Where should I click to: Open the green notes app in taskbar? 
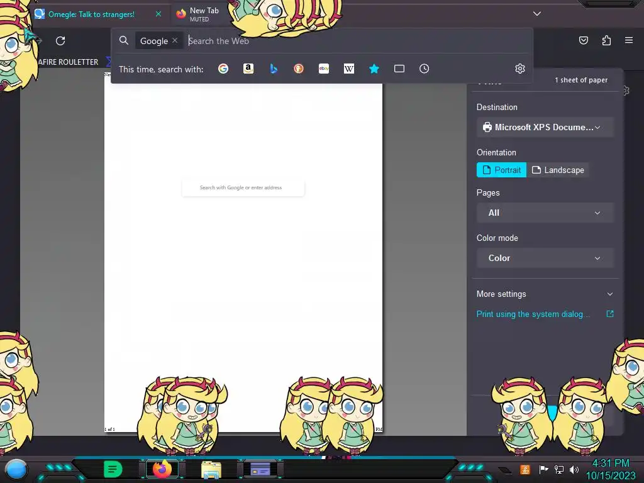click(x=113, y=469)
